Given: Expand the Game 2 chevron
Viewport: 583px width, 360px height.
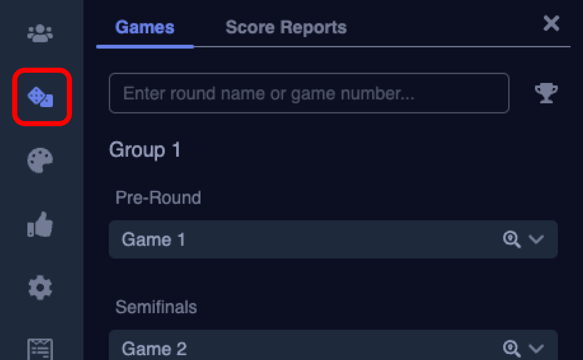Looking at the screenshot, I should point(536,348).
